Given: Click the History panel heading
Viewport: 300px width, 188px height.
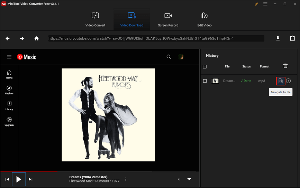Looking at the screenshot, I should click(x=212, y=56).
